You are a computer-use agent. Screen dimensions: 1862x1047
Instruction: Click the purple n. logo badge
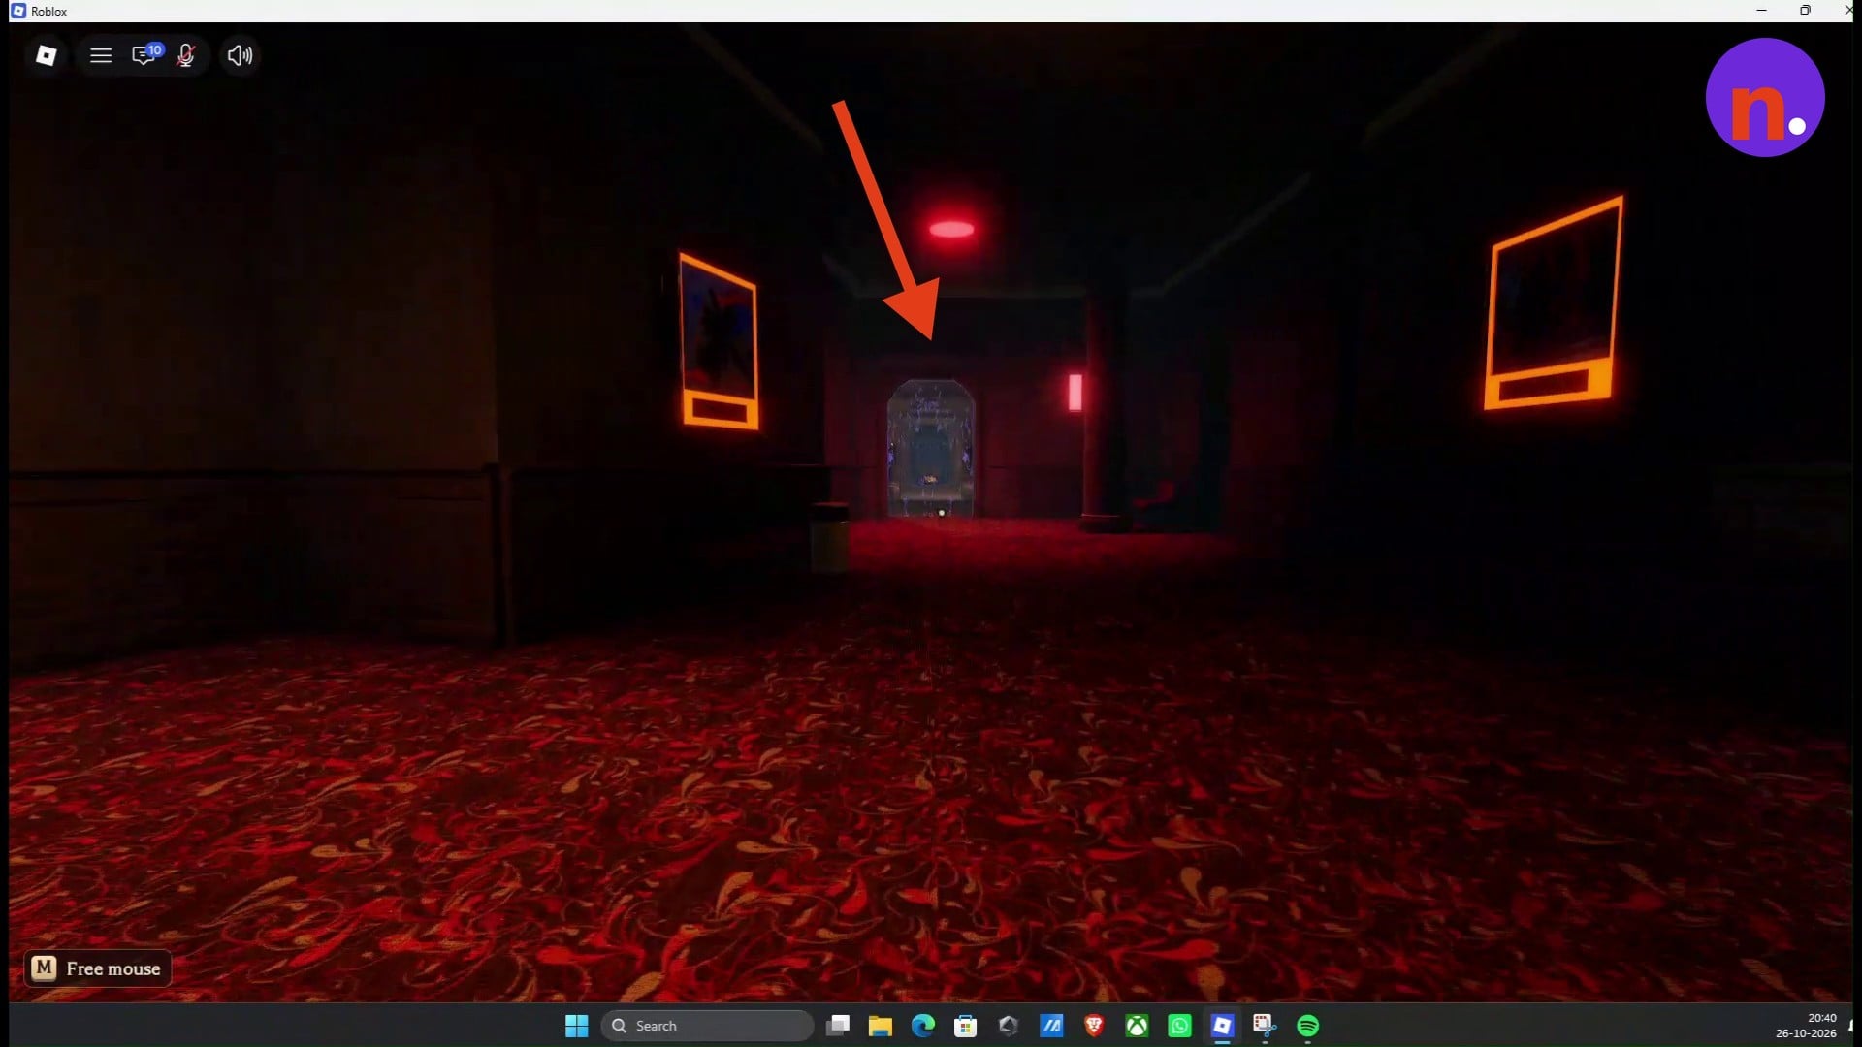[1765, 97]
